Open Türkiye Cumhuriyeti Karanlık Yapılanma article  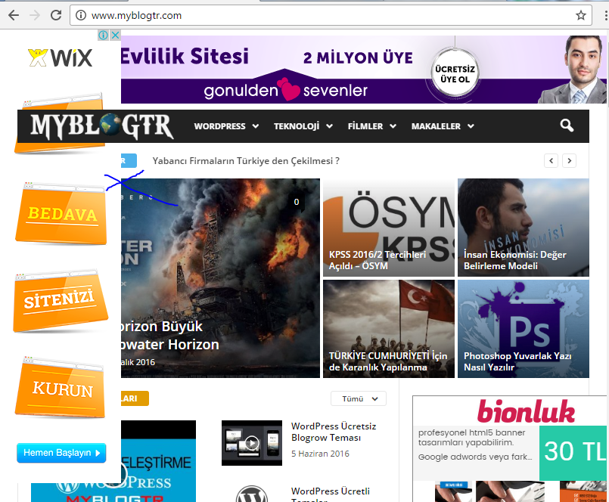[x=389, y=329]
